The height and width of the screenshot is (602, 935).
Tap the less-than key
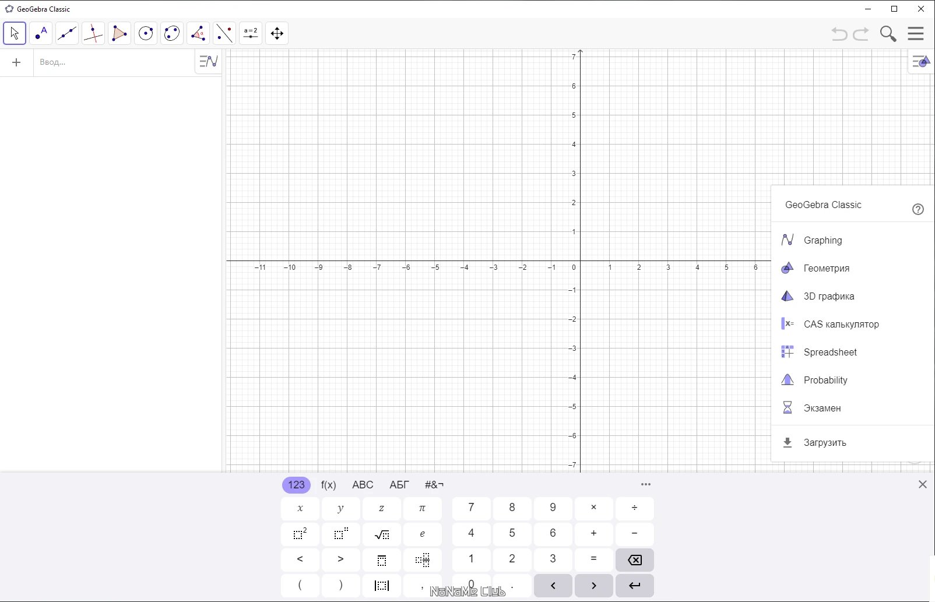point(300,559)
